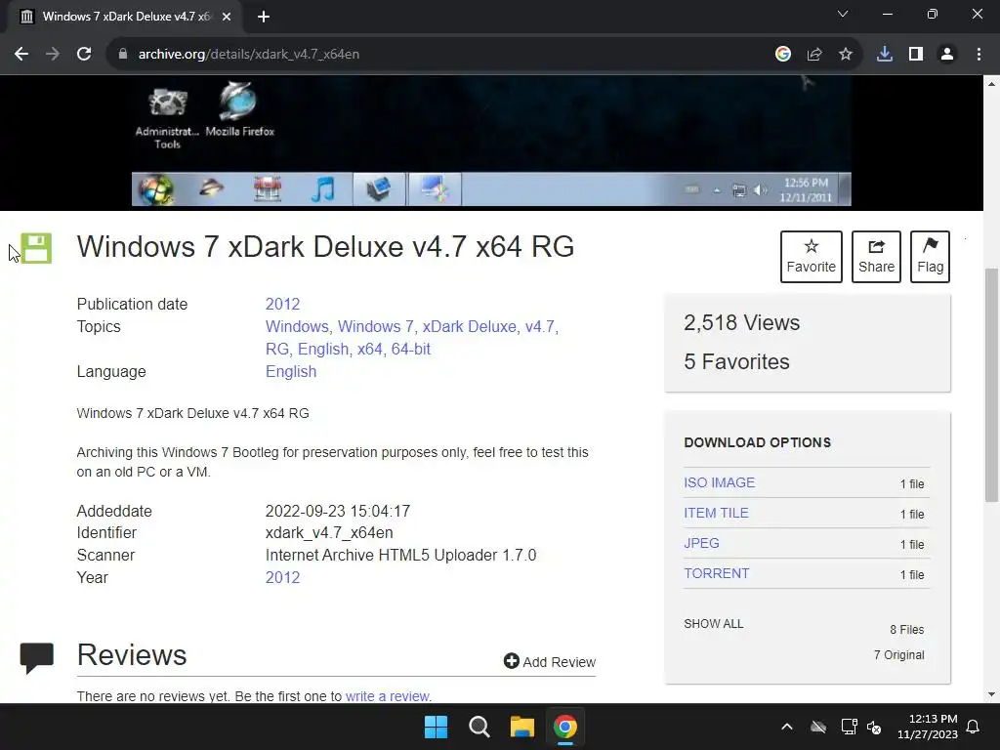Click scrollbar down arrow
Image resolution: width=1000 pixels, height=750 pixels.
pyautogui.click(x=991, y=695)
